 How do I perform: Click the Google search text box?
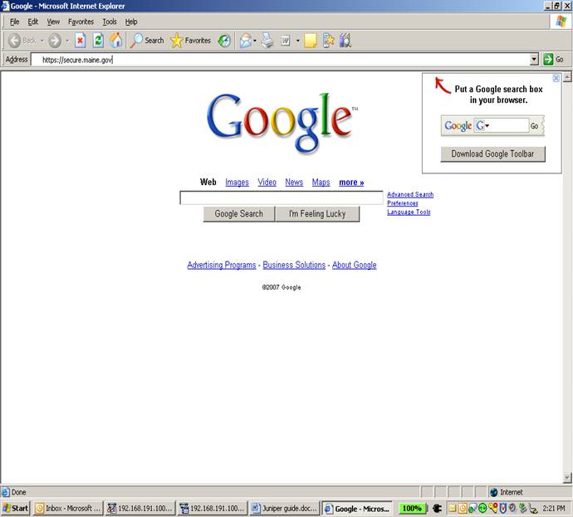pos(282,198)
